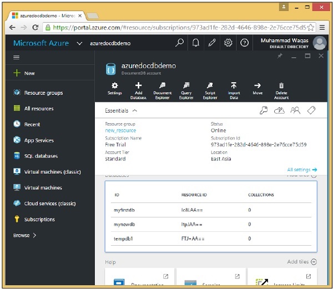Click Delete Account trash icon

click(281, 88)
